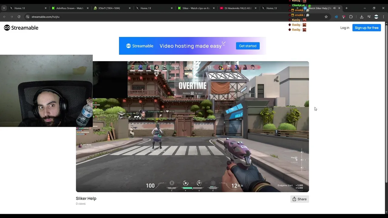This screenshot has width=388, height=218.
Task: Show browser downloads
Action: 362,17
